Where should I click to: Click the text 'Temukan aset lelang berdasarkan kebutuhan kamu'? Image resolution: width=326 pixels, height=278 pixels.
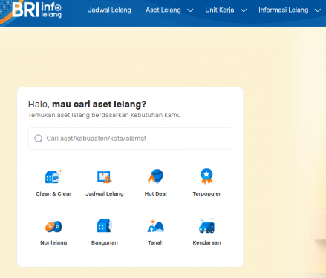tap(104, 115)
